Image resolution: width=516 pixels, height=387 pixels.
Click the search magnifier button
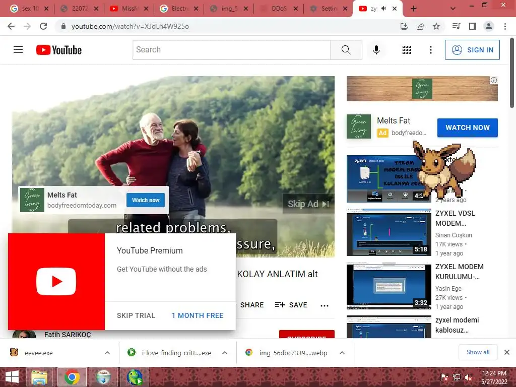coord(346,50)
